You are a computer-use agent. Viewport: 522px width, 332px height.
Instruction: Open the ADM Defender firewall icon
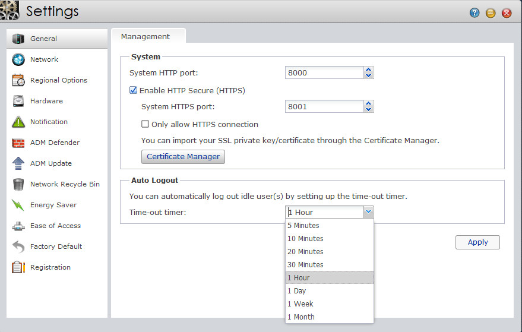(x=18, y=143)
